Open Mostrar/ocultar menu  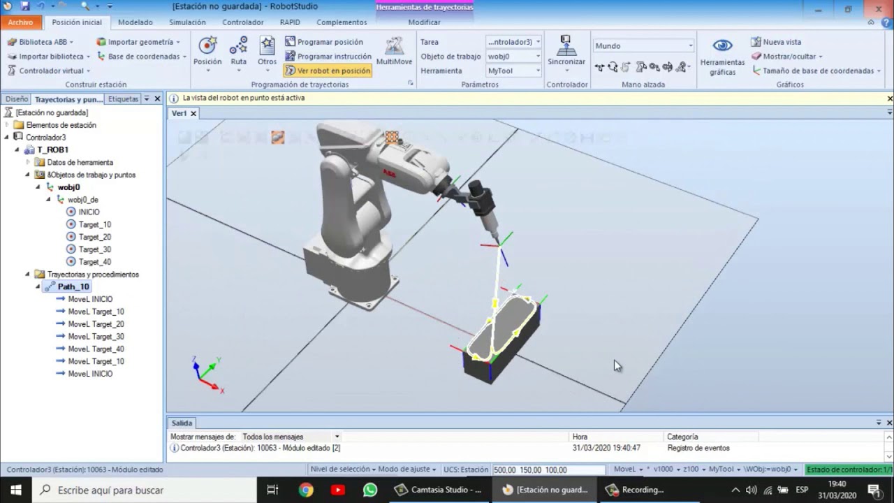(x=787, y=57)
